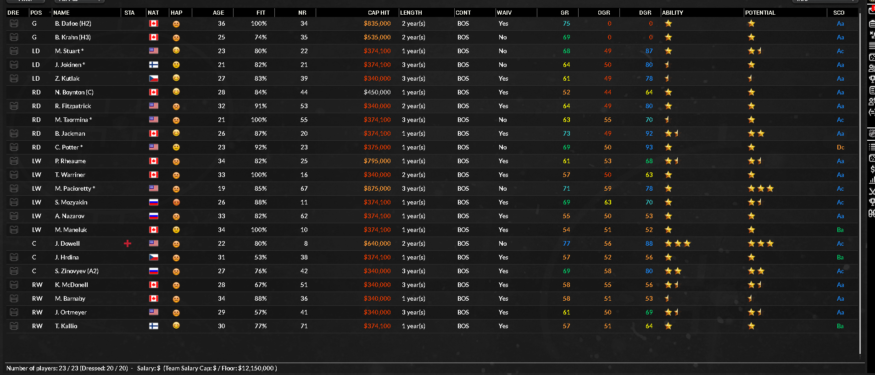
Task: Open the bar chart statistics icon in sidebar
Action: (872, 181)
